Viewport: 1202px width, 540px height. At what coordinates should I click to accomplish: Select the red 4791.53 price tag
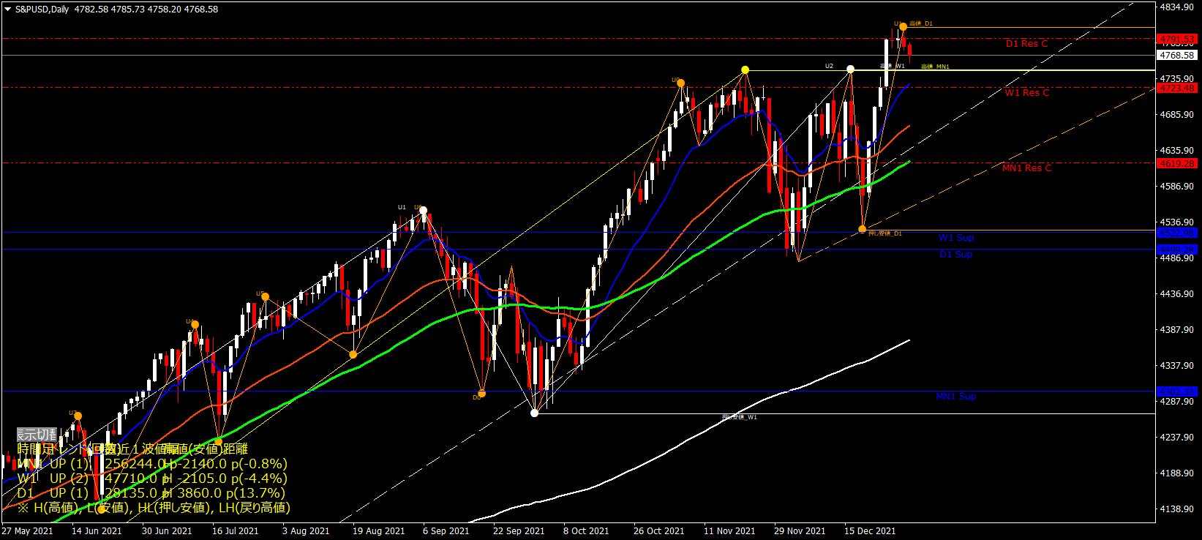(x=1177, y=39)
